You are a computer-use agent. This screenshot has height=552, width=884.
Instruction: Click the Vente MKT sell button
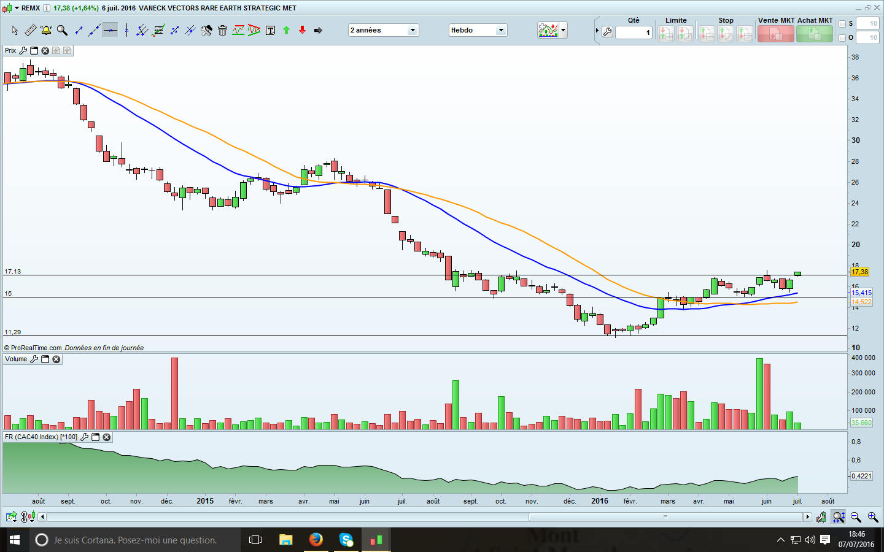[775, 34]
